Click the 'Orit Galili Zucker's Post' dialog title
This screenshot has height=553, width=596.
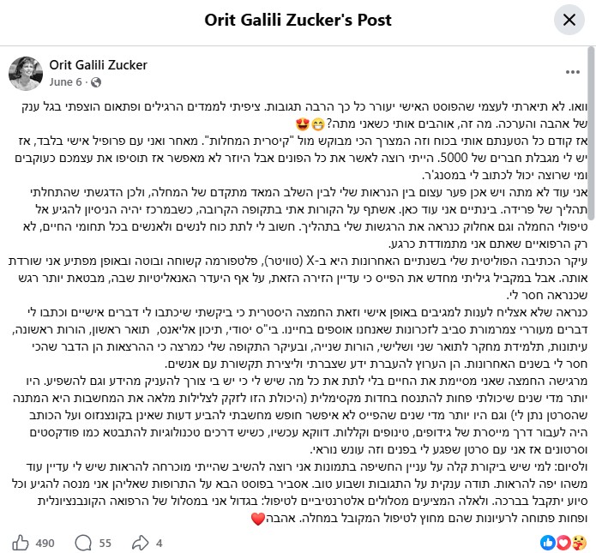298,20
